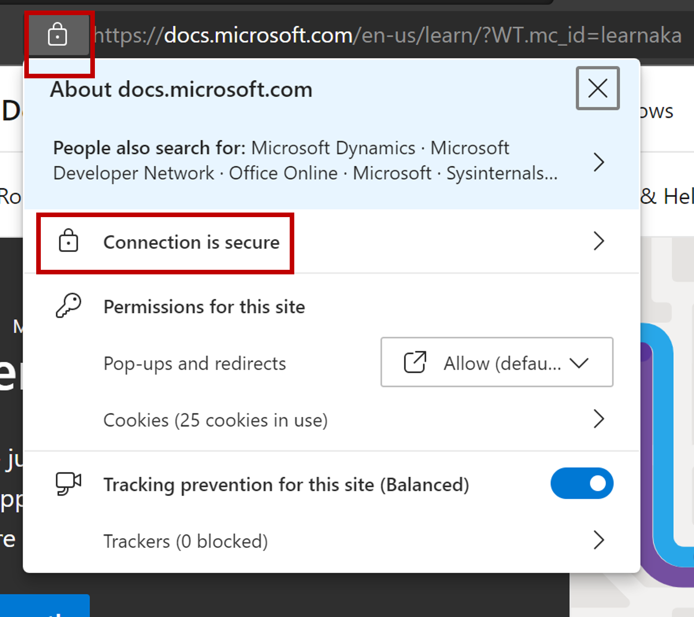Click the About docs.microsoft.com title
Screen dimensions: 694x617
coord(182,89)
